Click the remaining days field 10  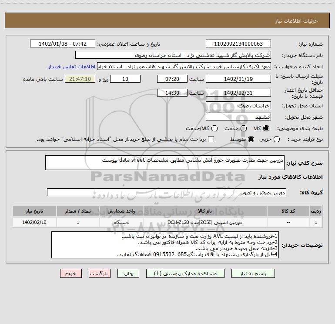[125, 79]
